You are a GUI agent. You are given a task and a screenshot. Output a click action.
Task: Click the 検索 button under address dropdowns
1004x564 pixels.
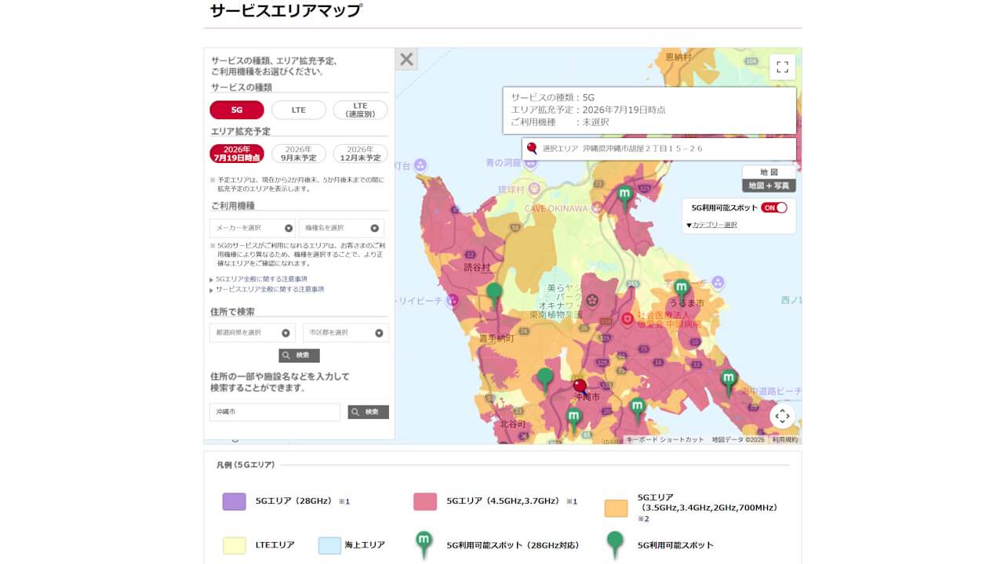[x=299, y=355]
